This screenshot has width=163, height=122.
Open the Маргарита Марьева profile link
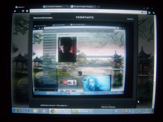108,107
